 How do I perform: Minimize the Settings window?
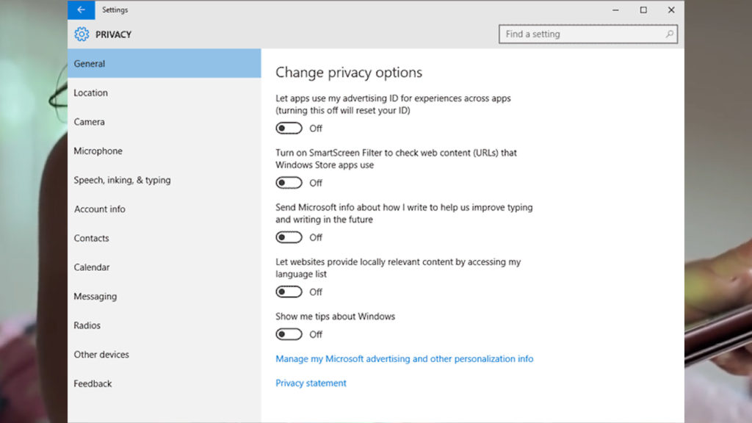pyautogui.click(x=615, y=10)
